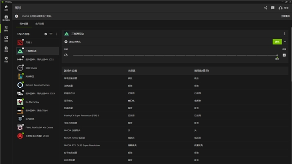Select OBS Studio in the program list

click(37, 68)
